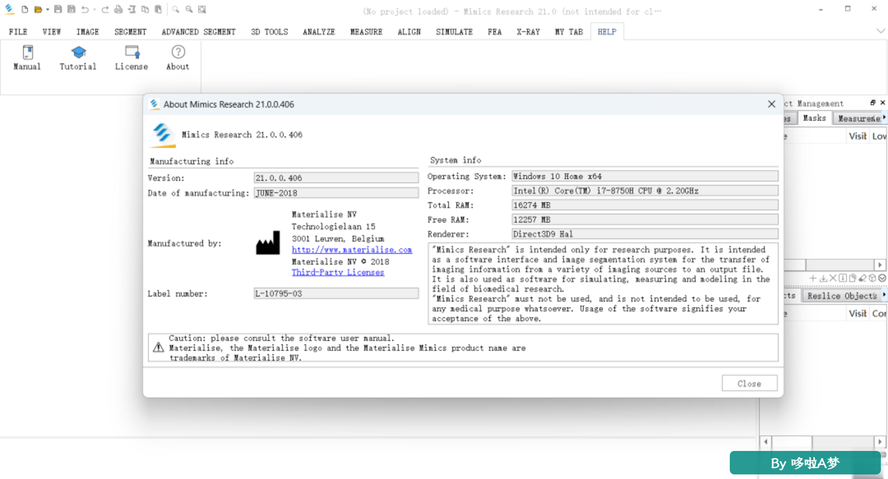Image resolution: width=888 pixels, height=479 pixels.
Task: Click the New mask plus icon
Action: [x=813, y=278]
